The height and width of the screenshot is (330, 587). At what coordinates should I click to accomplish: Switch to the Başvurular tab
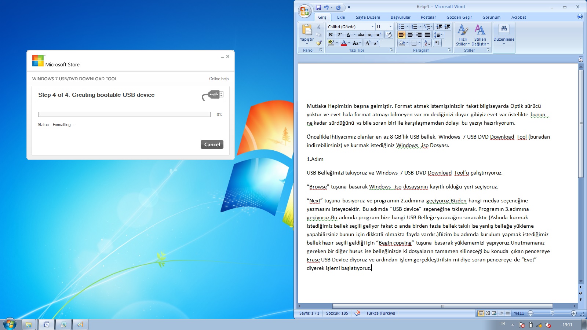(x=400, y=17)
